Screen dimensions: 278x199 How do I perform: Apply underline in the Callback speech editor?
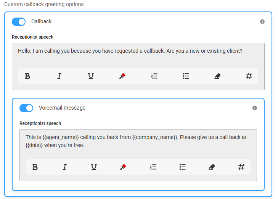91,76
